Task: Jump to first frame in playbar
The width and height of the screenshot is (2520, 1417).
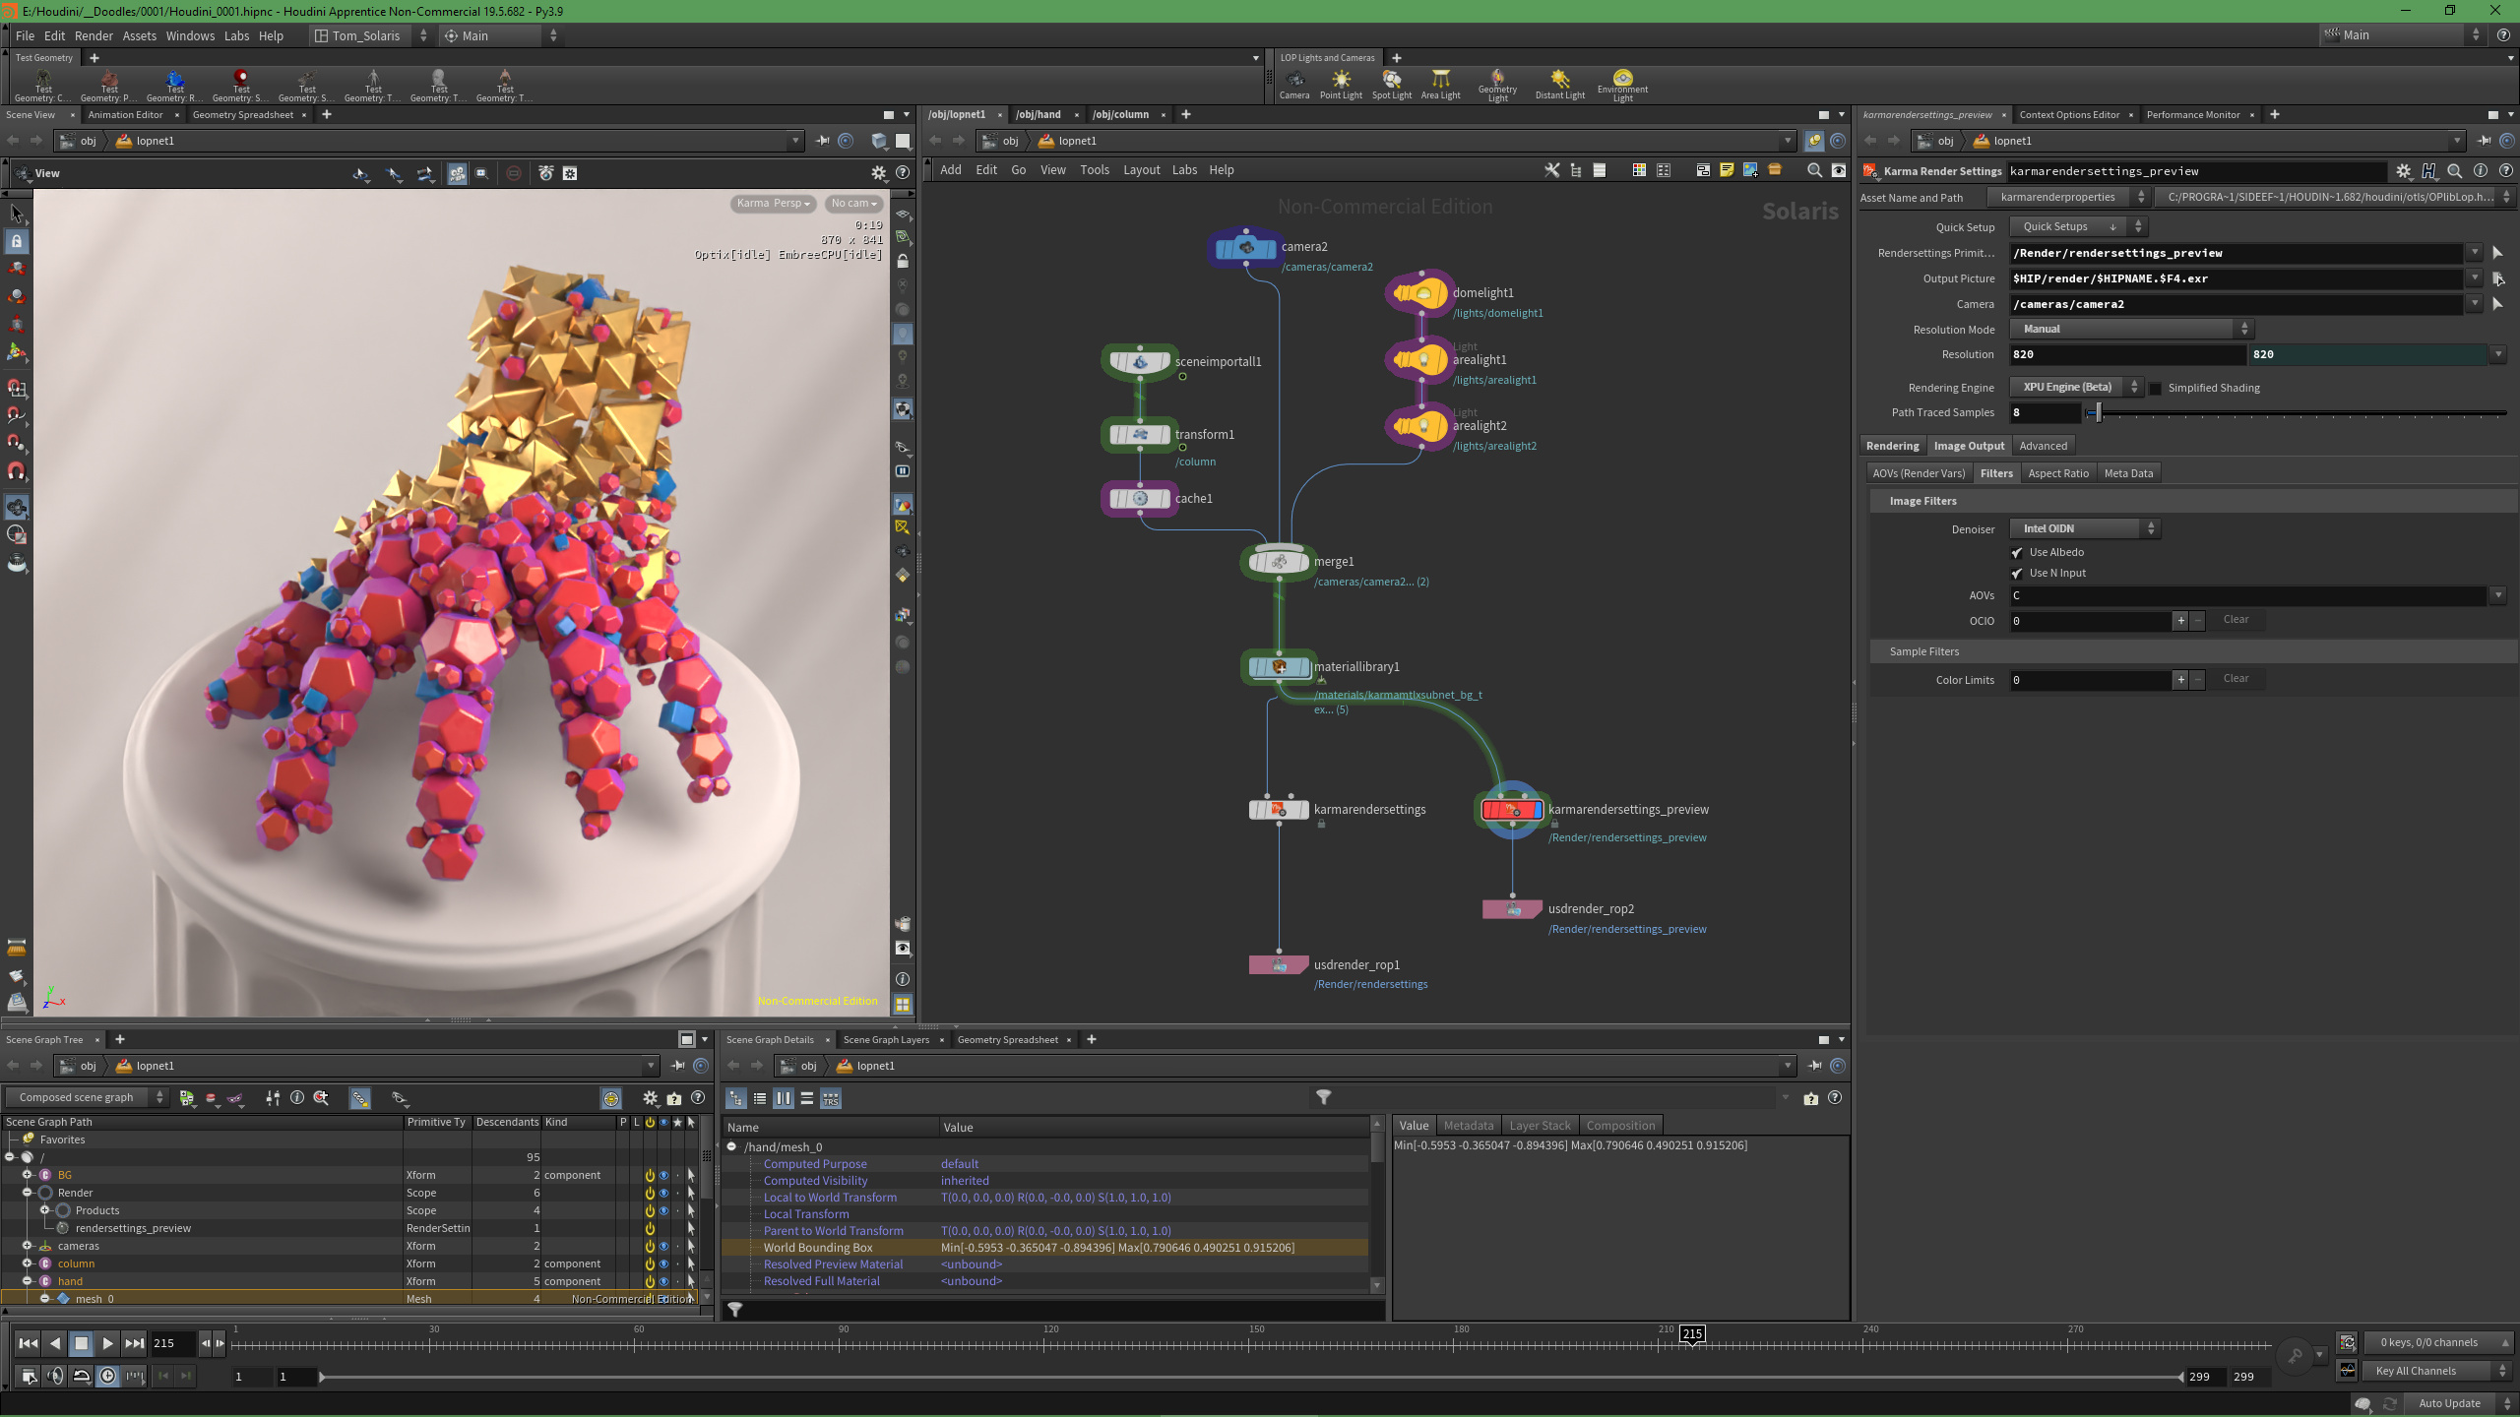Action: click(x=28, y=1343)
